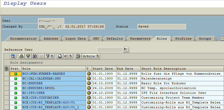This screenshot has width=224, height=110.
Task: Click the Details magnifier icon in ALV toolbar
Action: (13, 56)
